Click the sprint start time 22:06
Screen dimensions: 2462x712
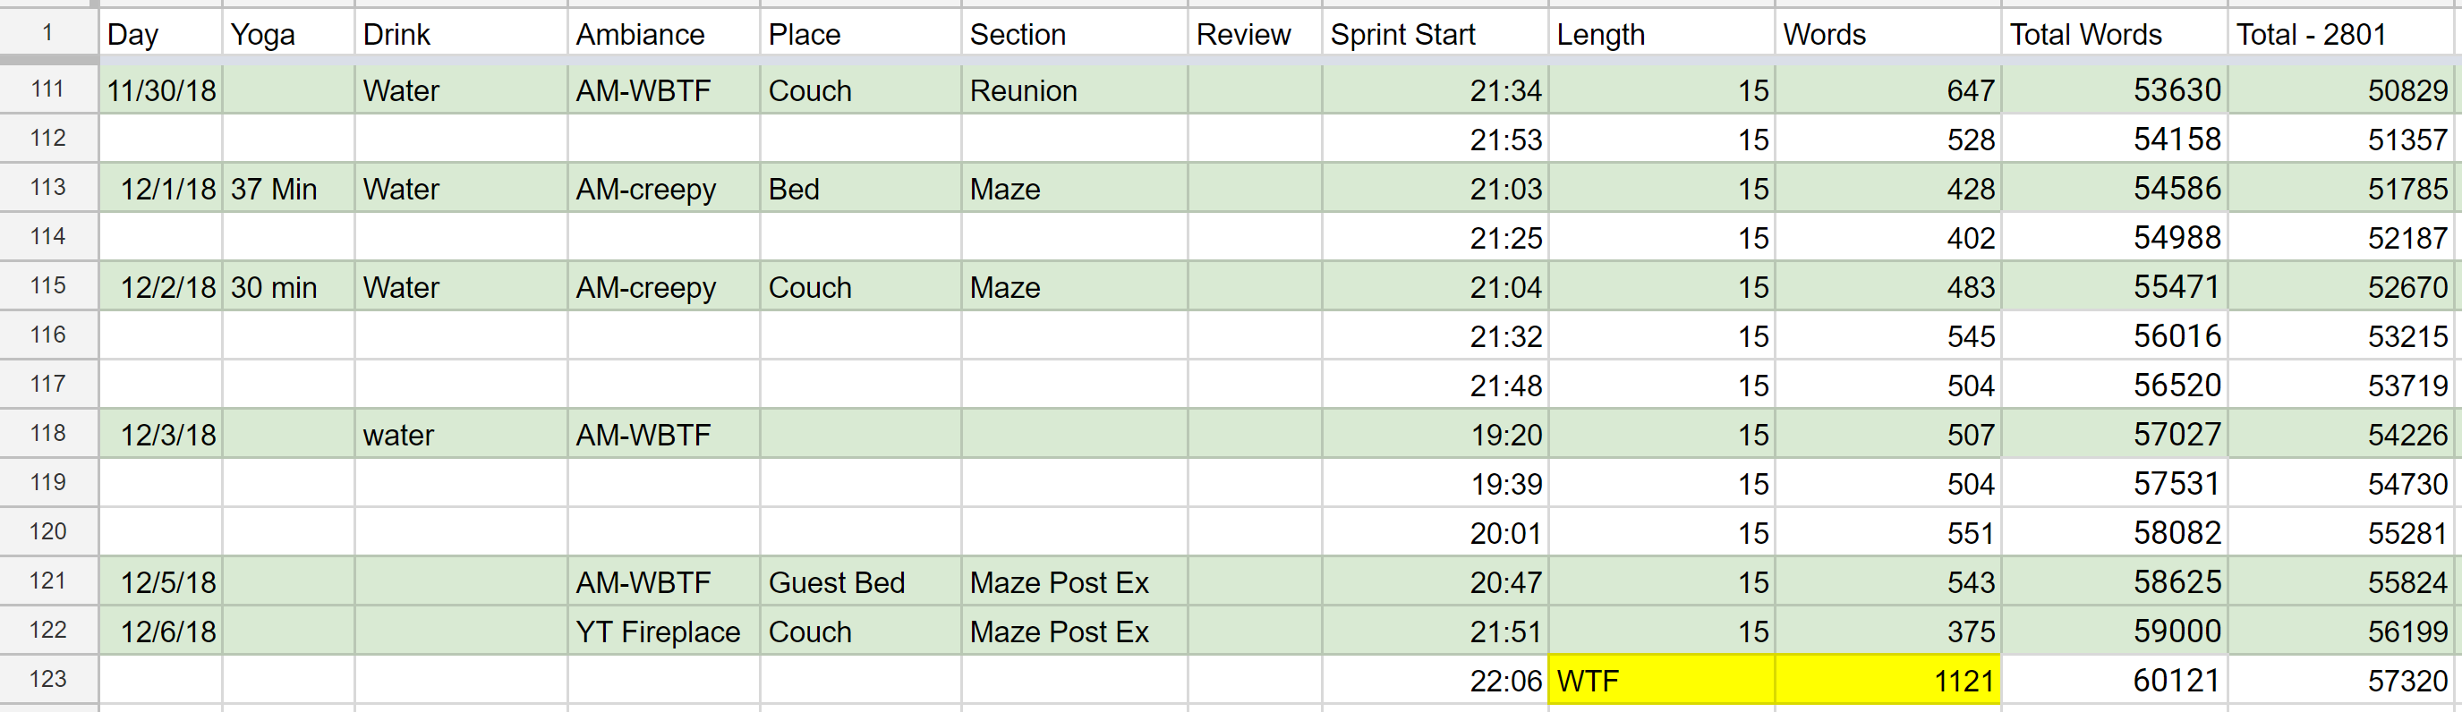(1434, 681)
